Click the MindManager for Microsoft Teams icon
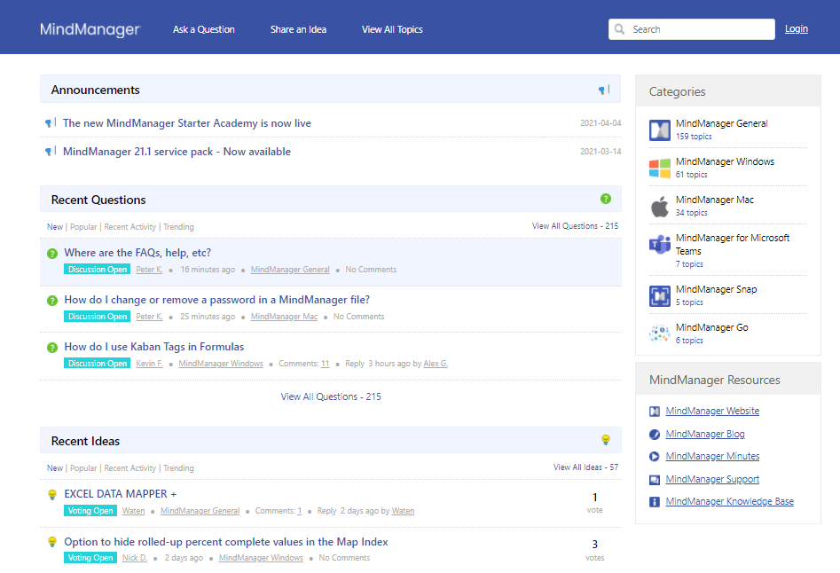 (659, 245)
